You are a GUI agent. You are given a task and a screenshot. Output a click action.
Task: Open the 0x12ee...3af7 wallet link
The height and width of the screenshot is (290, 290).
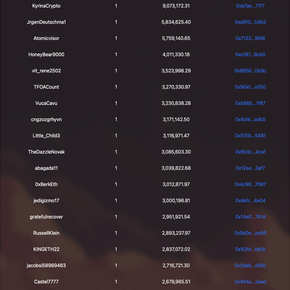250,168
